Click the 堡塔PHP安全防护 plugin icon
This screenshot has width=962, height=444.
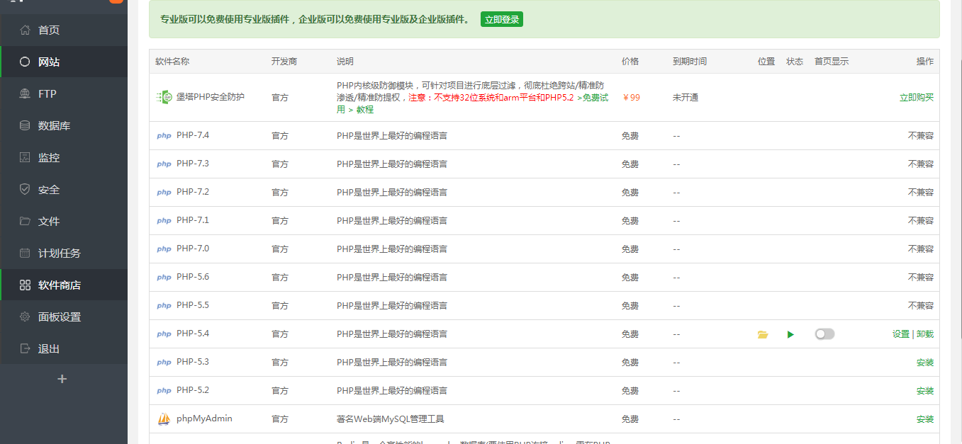(x=164, y=97)
